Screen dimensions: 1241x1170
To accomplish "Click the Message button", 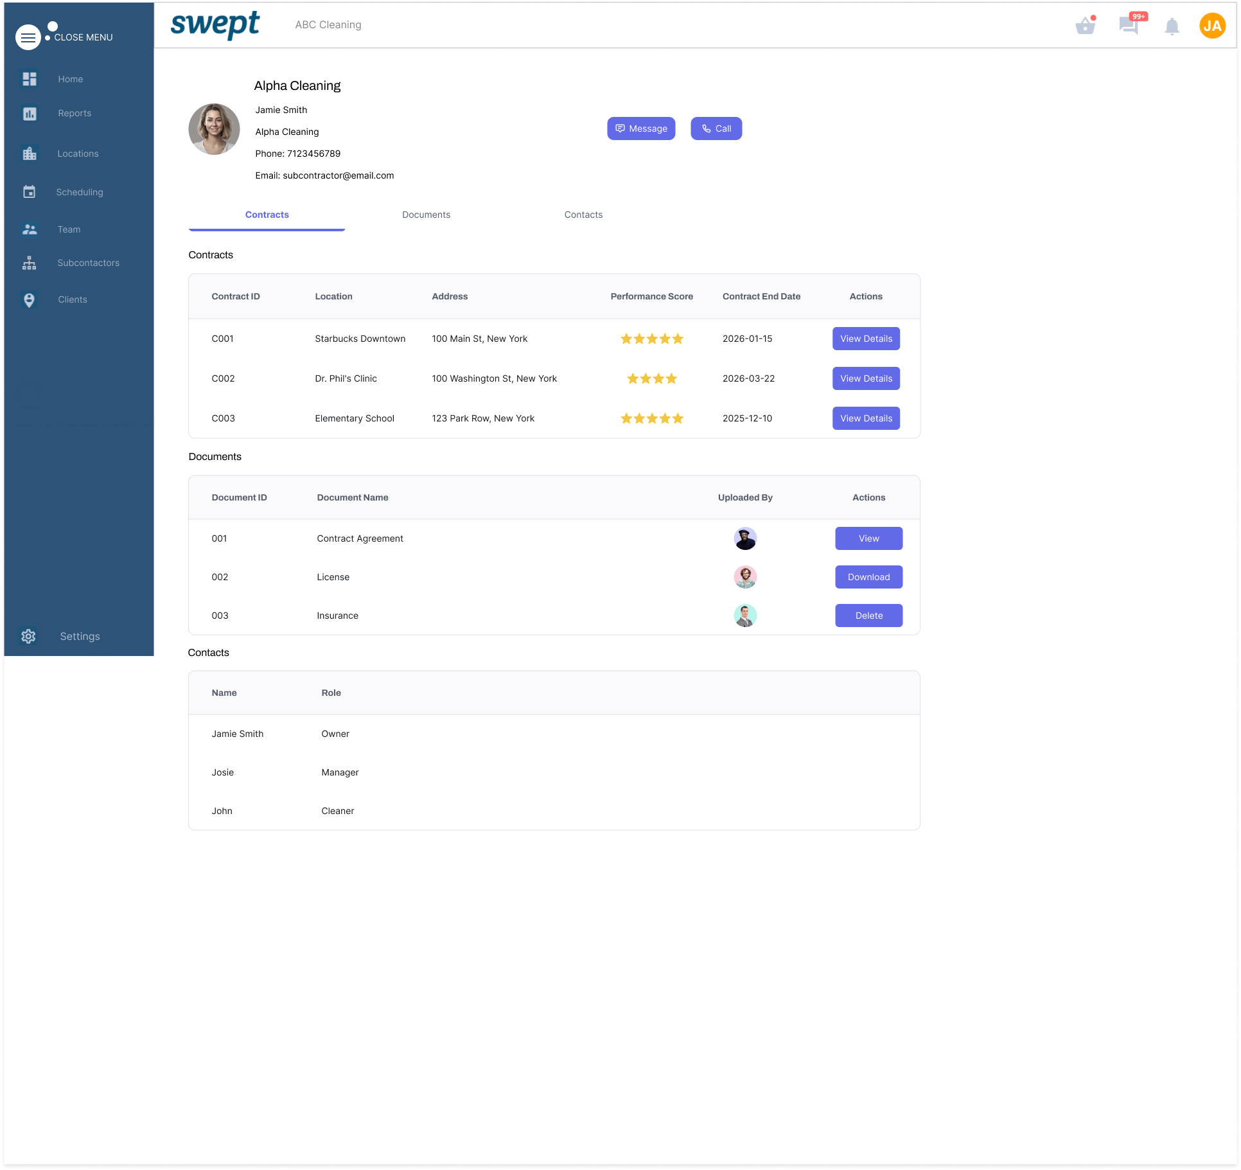I will pos(641,129).
